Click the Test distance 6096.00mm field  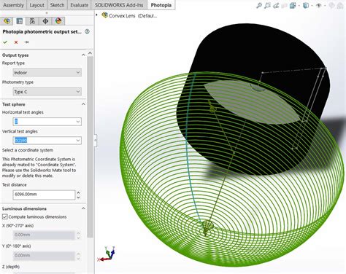pos(44,195)
